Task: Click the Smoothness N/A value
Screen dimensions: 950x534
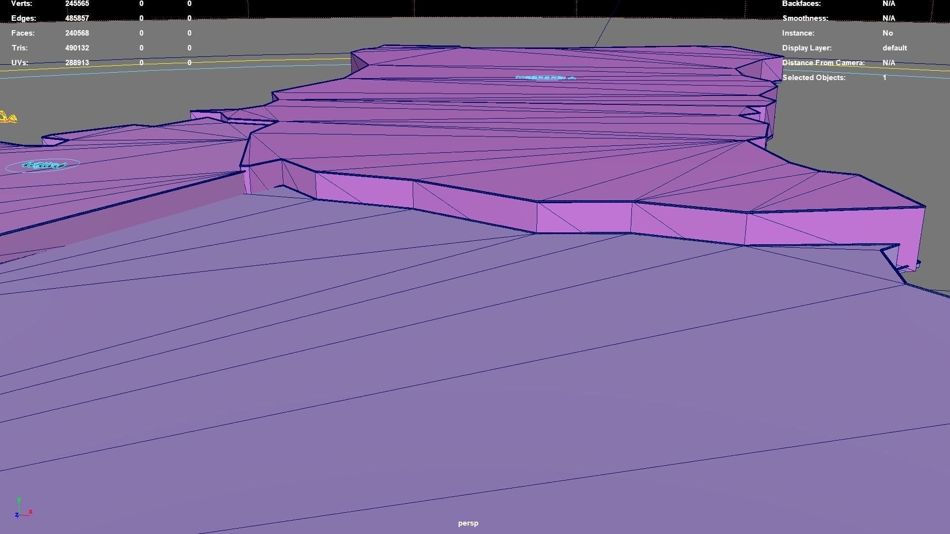Action: coord(889,18)
